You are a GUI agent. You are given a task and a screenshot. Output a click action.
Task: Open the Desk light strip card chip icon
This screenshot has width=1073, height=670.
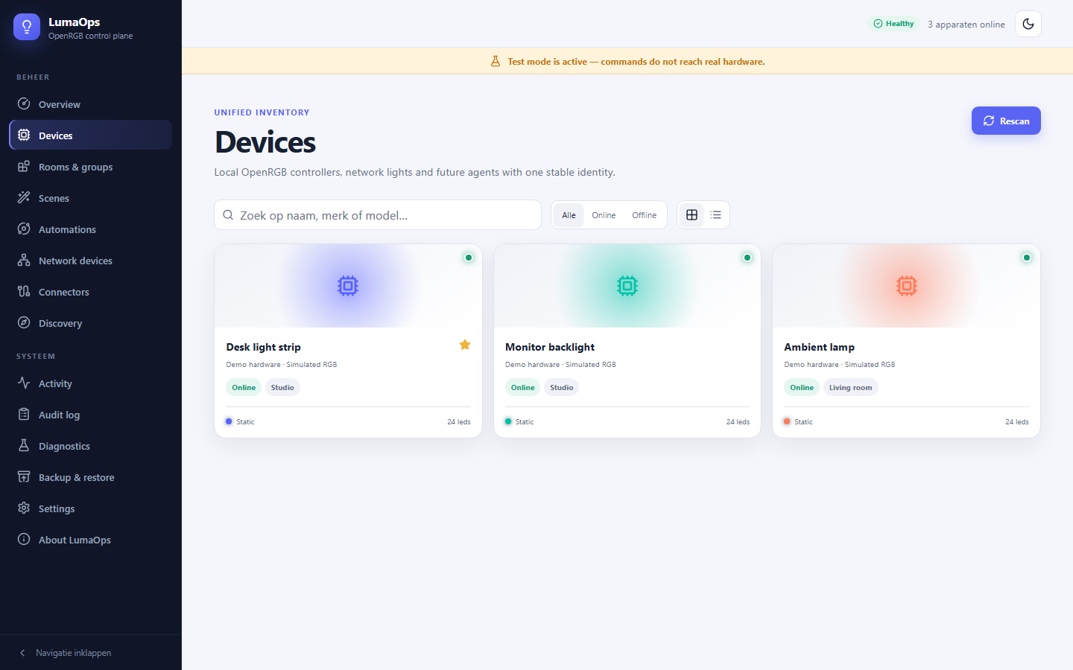pyautogui.click(x=348, y=286)
